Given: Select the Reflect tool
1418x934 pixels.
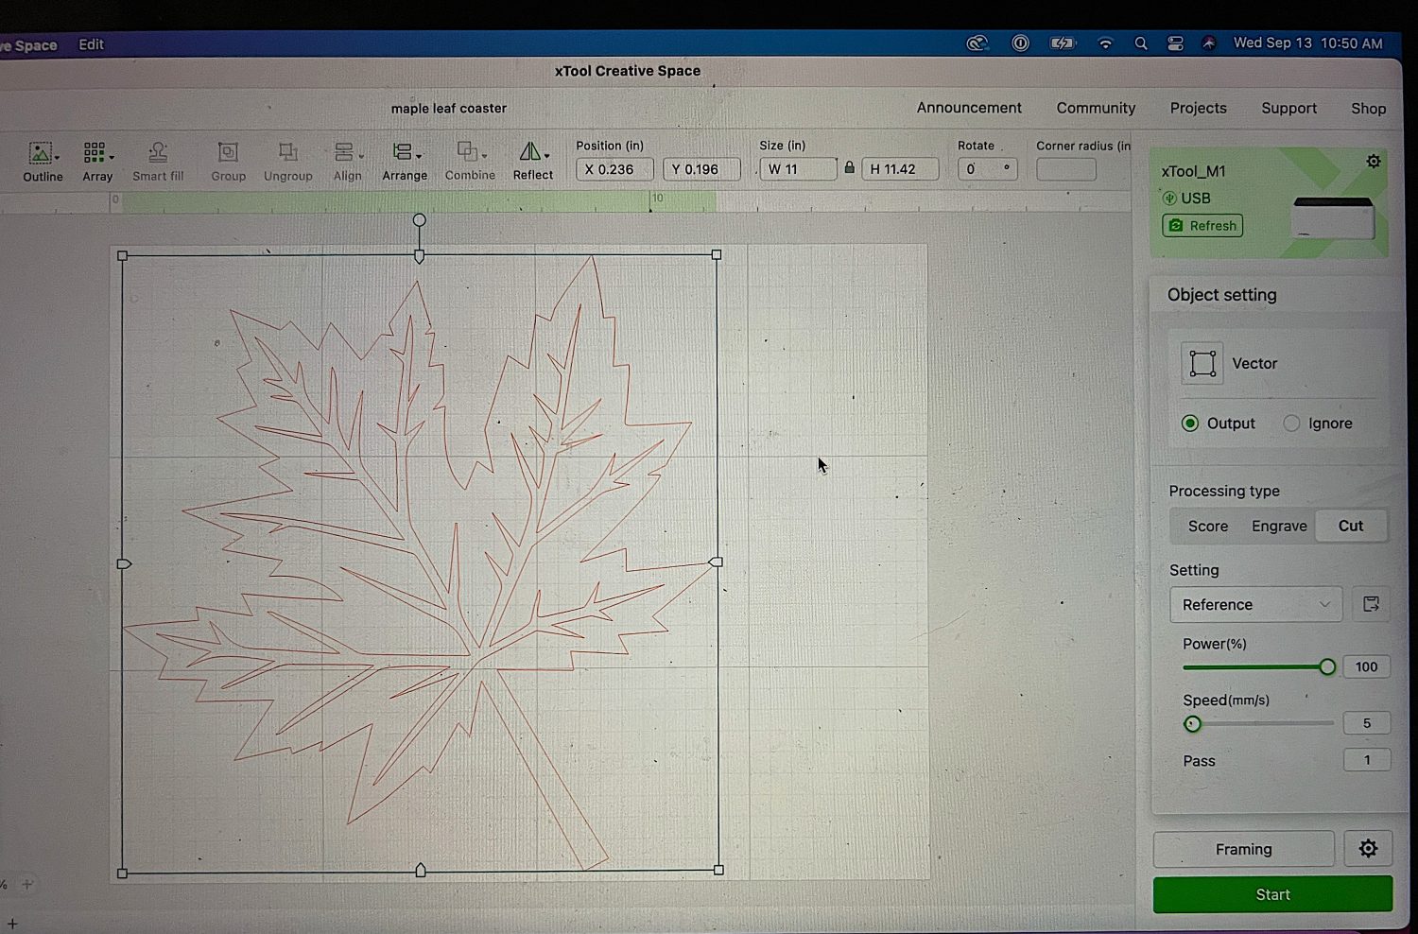Looking at the screenshot, I should coord(532,153).
